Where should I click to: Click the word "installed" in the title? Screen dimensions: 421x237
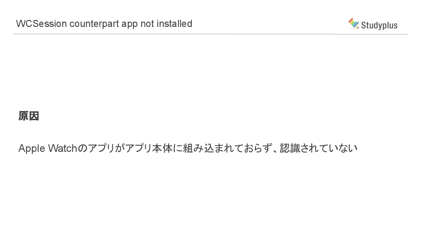(175, 23)
